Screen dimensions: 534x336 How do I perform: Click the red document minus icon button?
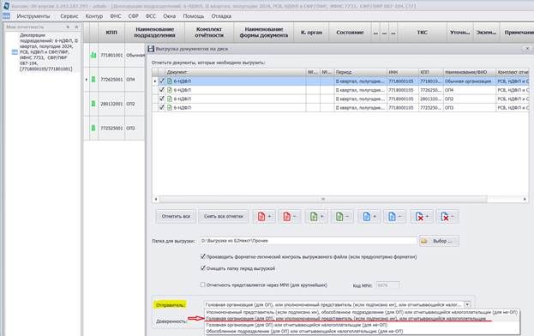click(x=290, y=217)
